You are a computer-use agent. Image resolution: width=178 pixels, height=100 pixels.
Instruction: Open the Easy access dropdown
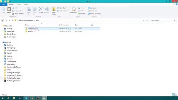(x=63, y=11)
